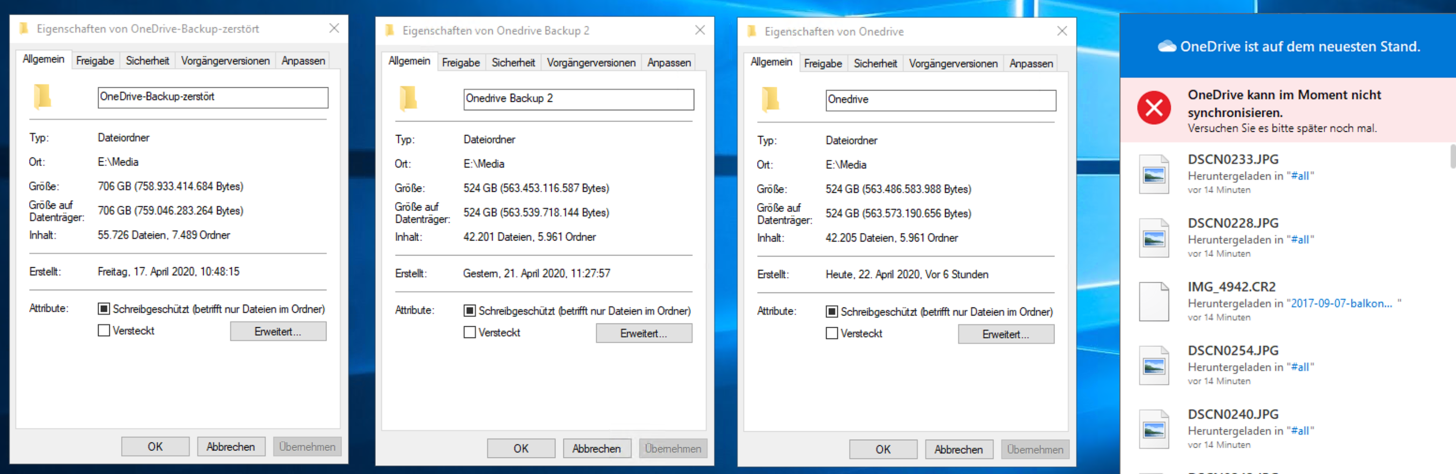Click content value 42.205 Dateien, 5.961 Ordner
Viewport: 1456px width, 474px height.
click(x=892, y=238)
